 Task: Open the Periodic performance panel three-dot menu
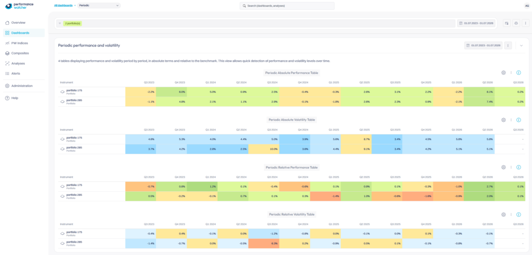tap(508, 46)
